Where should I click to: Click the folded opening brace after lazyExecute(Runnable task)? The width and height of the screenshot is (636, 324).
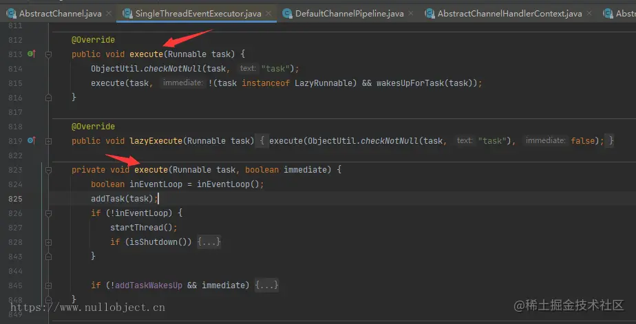(x=262, y=141)
